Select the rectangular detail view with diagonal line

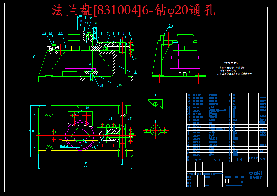[155, 104]
